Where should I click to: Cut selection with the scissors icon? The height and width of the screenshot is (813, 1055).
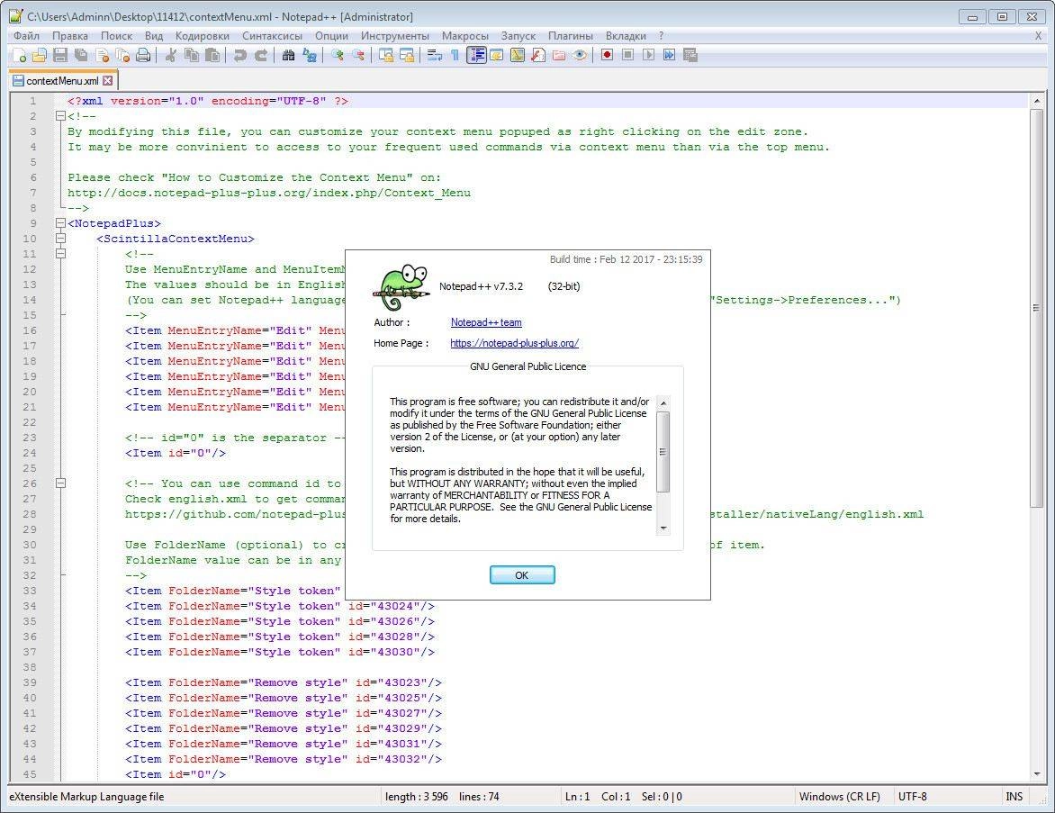point(170,55)
